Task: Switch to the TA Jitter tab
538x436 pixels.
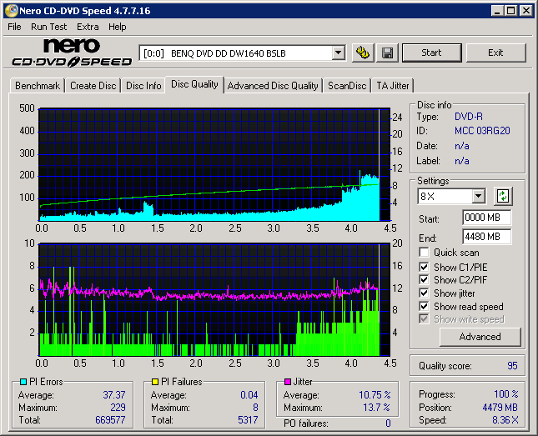Action: tap(392, 86)
